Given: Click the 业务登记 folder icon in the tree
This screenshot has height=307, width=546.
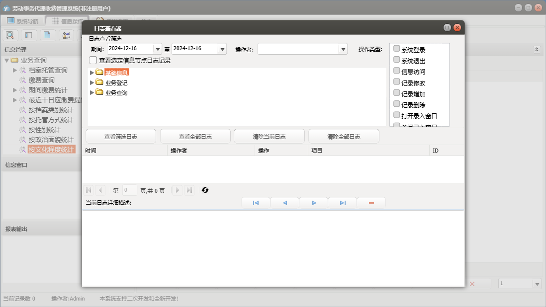Looking at the screenshot, I should click(99, 82).
